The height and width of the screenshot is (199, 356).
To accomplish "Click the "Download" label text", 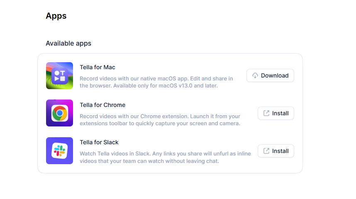I will tap(275, 75).
